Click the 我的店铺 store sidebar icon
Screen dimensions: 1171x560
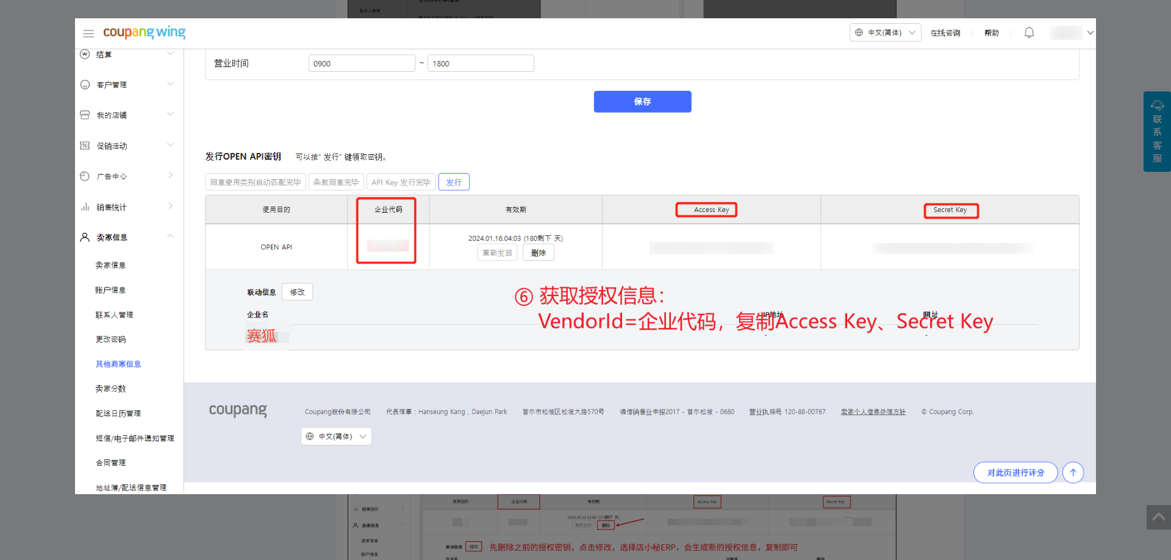tap(85, 115)
